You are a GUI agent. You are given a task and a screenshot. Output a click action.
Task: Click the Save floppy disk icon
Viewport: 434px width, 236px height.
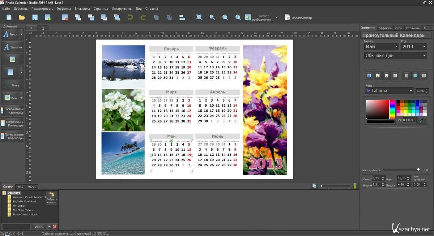(x=35, y=17)
